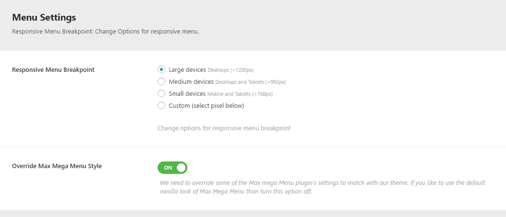This screenshot has width=506, height=217.
Task: Choose the Medium devices radio option
Action: tap(161, 82)
